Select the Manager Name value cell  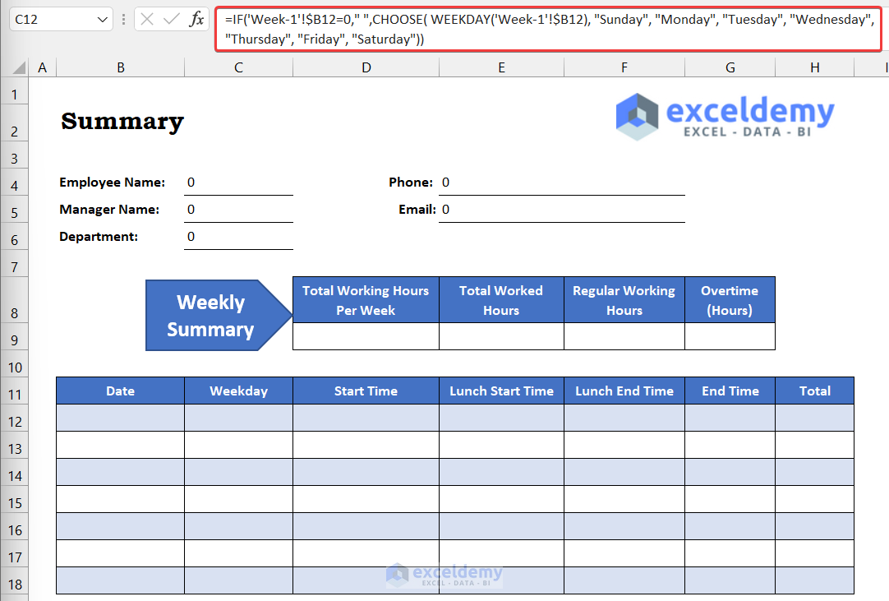(x=239, y=210)
